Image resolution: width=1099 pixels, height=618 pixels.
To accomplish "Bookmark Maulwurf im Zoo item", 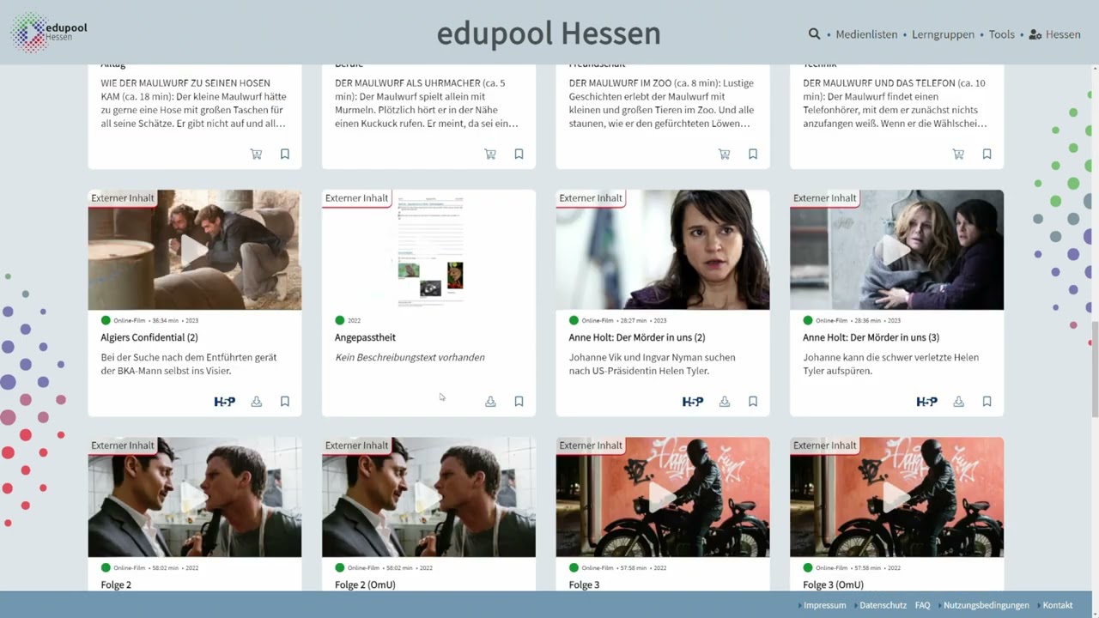I will coord(753,154).
